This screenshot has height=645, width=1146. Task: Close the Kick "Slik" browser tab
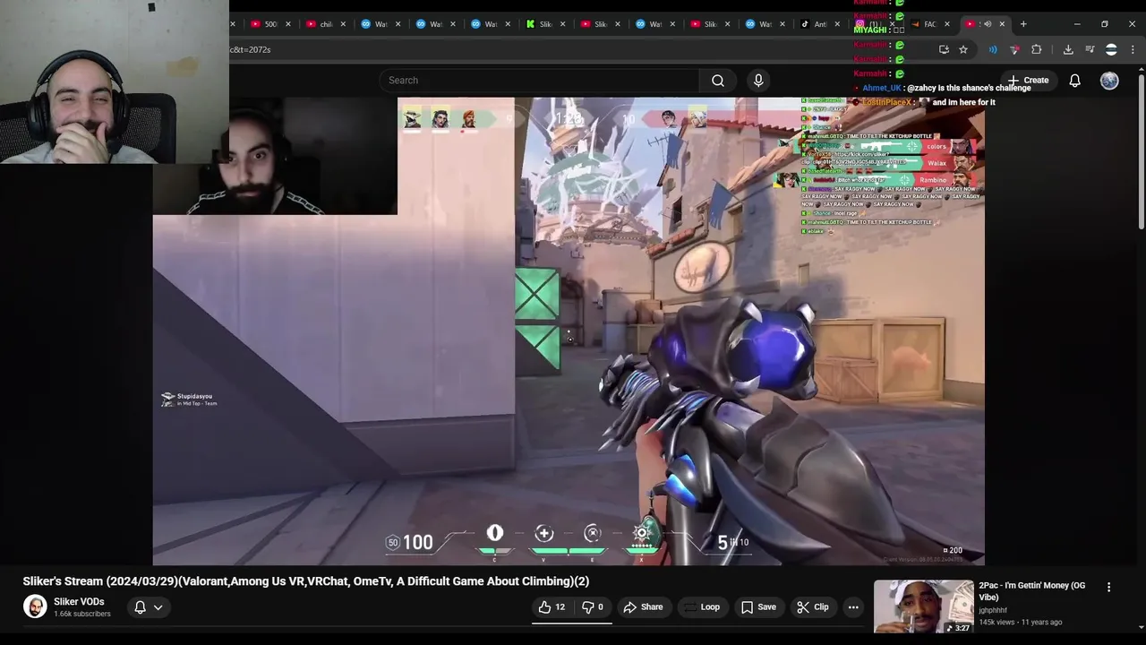pos(562,24)
